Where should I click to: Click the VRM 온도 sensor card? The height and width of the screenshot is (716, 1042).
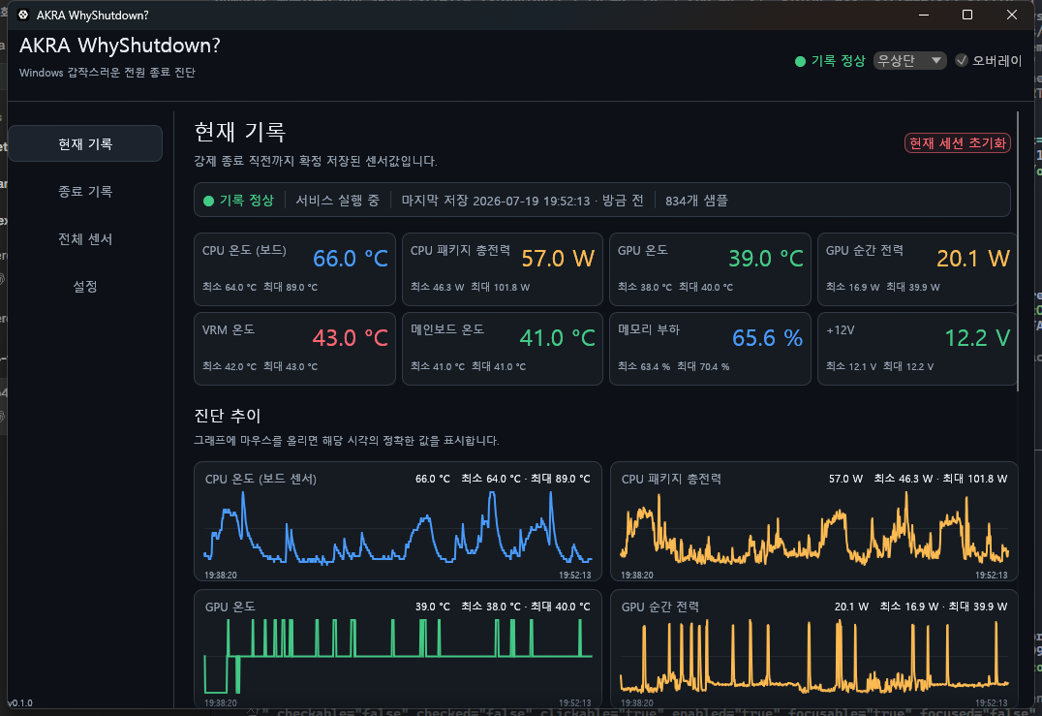[x=294, y=349]
